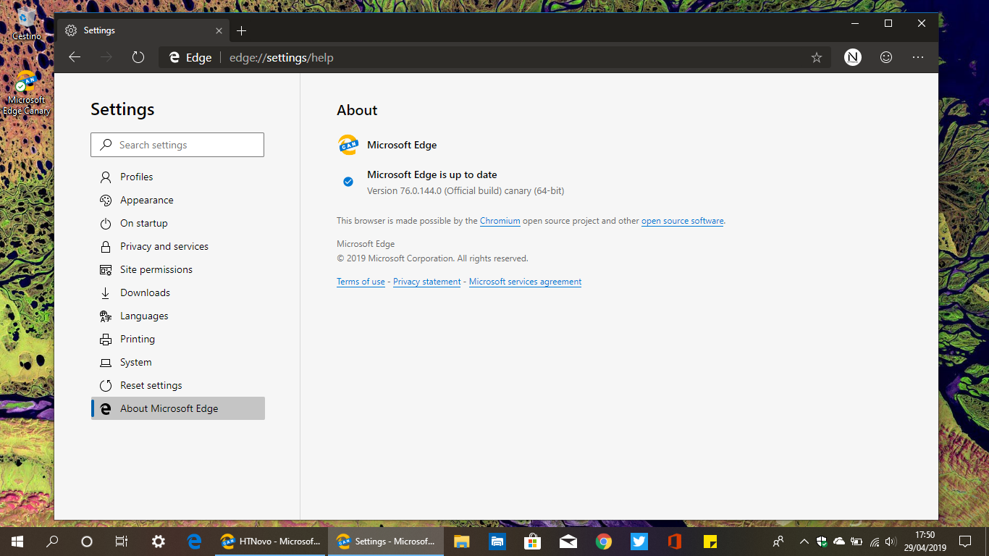Open Terms of use link
This screenshot has height=556, width=989.
(361, 282)
